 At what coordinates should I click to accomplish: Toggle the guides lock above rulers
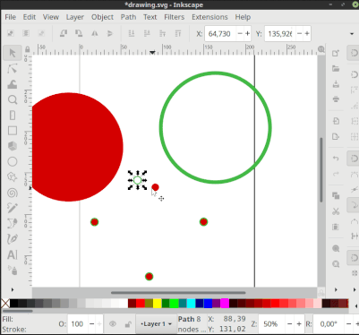pos(27,49)
